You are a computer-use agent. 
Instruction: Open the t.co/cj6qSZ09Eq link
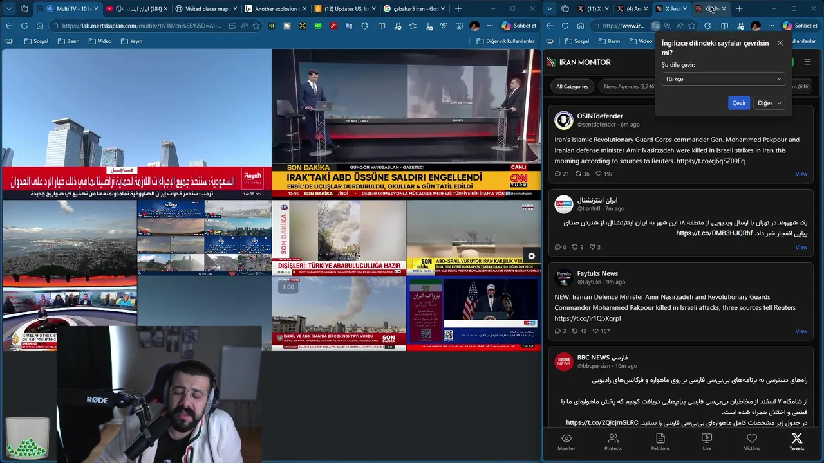pyautogui.click(x=710, y=161)
